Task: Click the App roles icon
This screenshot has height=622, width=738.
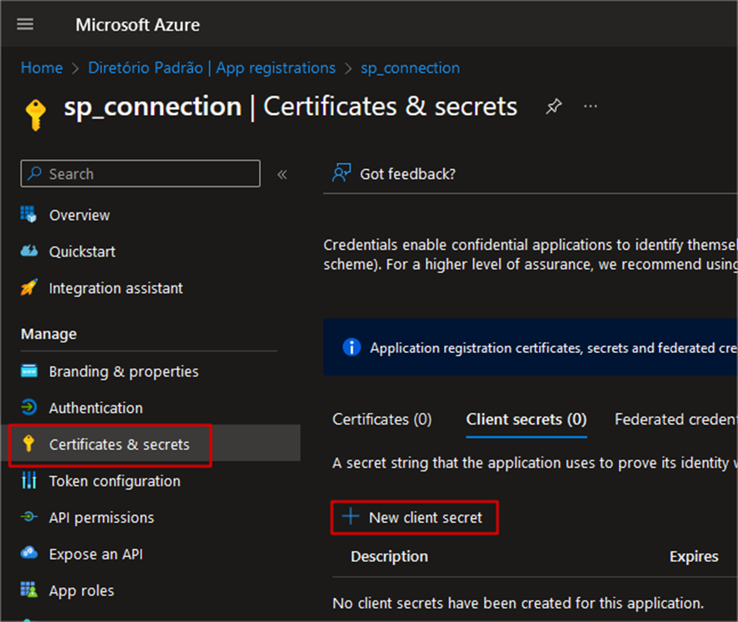Action: 28,590
